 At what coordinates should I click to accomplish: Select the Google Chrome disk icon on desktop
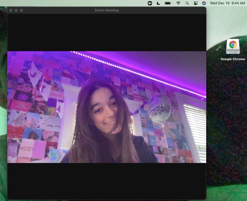(233, 46)
